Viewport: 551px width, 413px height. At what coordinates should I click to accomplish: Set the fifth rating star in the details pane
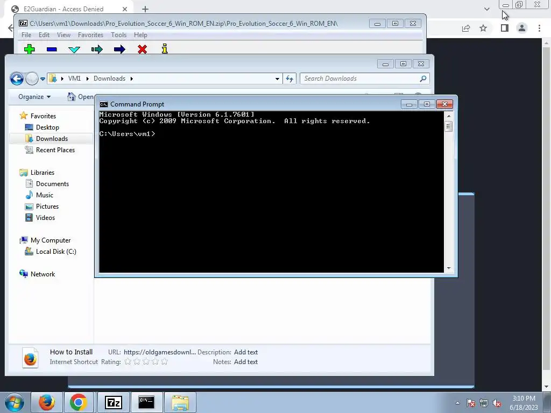pos(165,361)
